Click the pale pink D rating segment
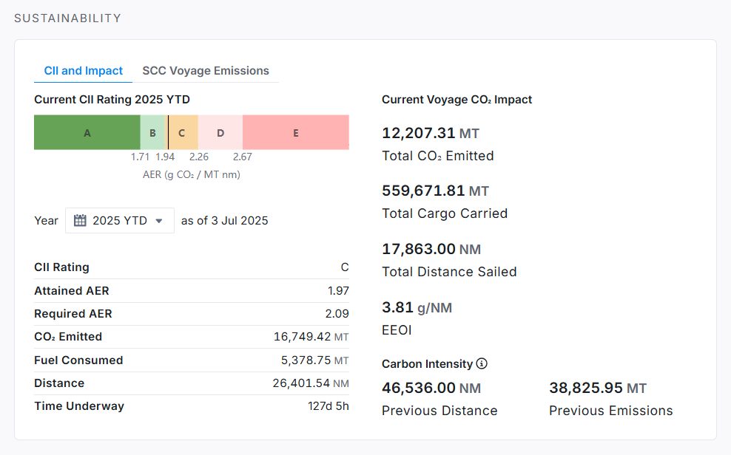This screenshot has height=455, width=731. (x=220, y=133)
